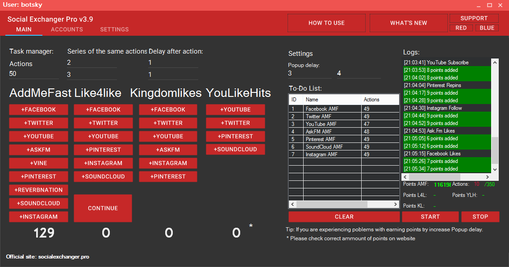The image size is (509, 267).
Task: Open the SUPPORT button
Action: click(474, 18)
